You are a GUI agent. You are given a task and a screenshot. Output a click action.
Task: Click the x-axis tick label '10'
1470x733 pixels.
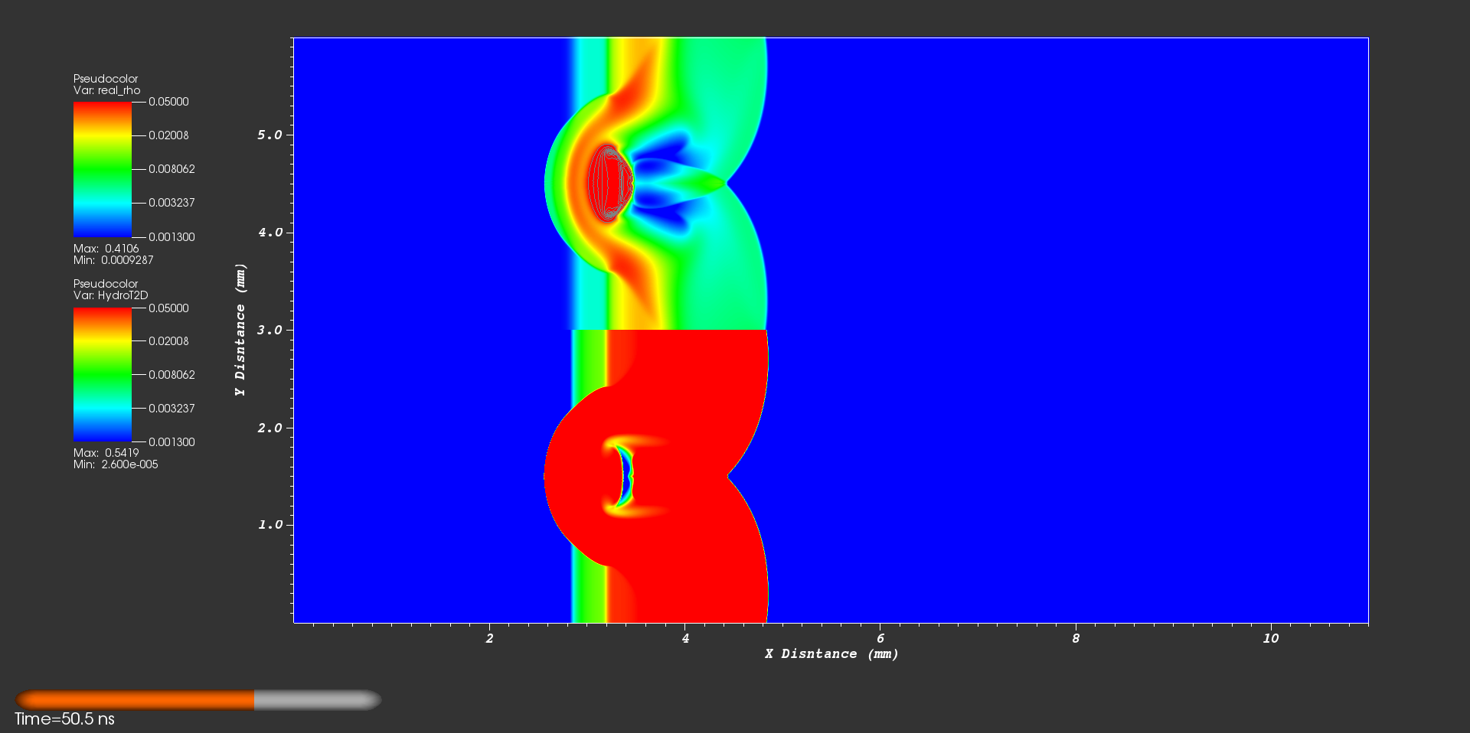1271,638
